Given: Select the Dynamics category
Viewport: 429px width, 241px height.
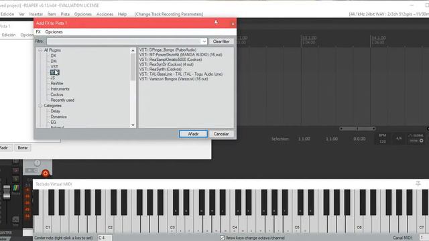Looking at the screenshot, I should coord(58,116).
